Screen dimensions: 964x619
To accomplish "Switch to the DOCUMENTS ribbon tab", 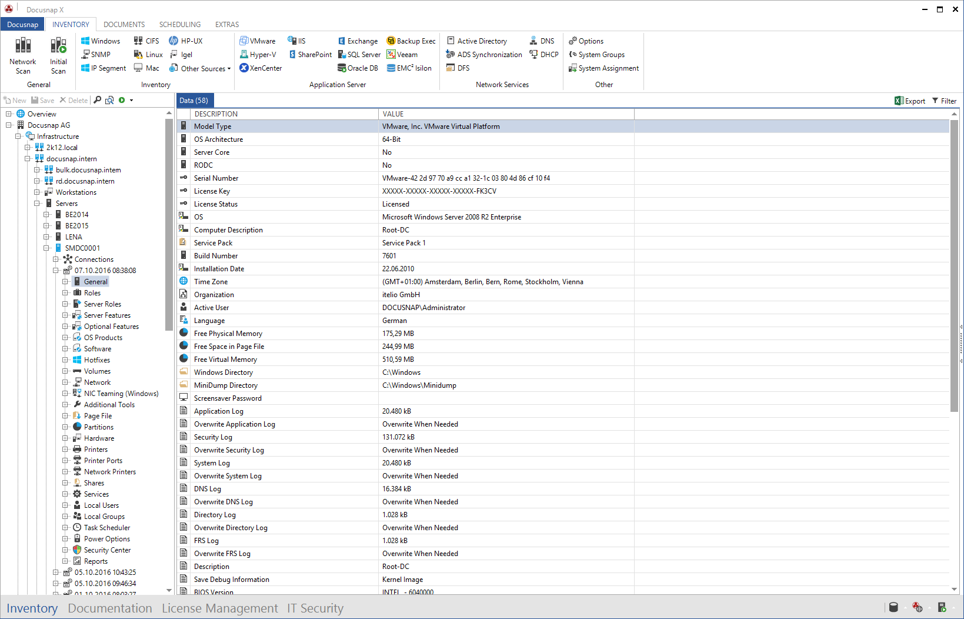I will (124, 24).
